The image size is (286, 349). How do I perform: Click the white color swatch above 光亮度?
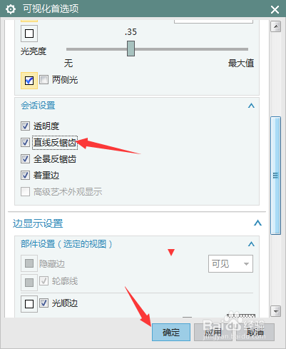(29, 34)
